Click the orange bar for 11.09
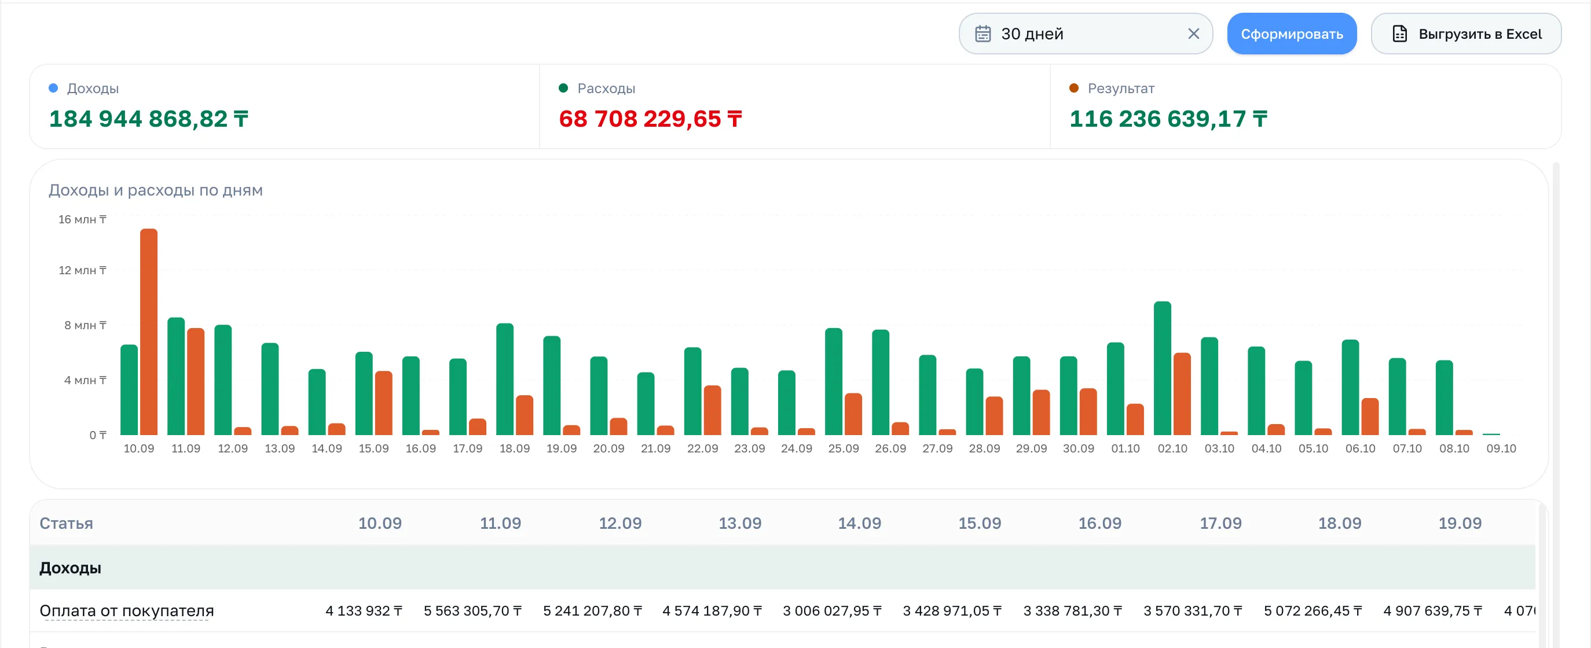 195,382
